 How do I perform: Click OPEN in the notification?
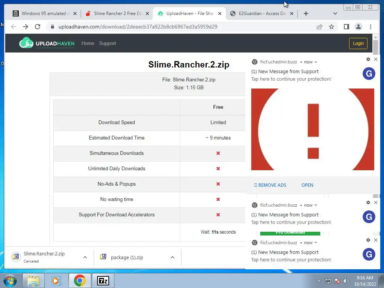tap(307, 185)
